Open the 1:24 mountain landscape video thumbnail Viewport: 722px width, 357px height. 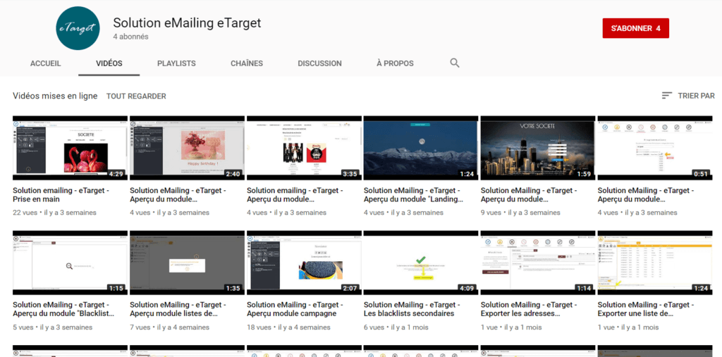point(421,148)
